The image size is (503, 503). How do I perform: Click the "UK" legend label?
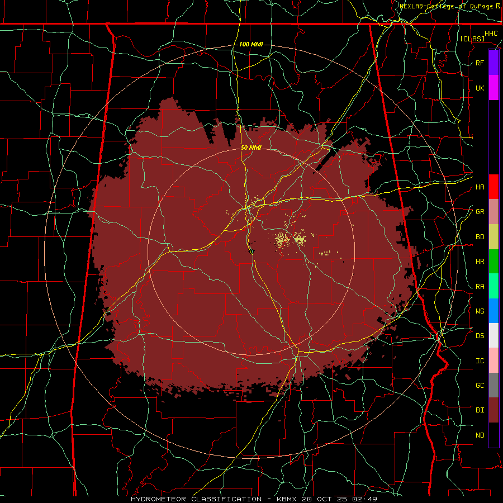(x=480, y=88)
